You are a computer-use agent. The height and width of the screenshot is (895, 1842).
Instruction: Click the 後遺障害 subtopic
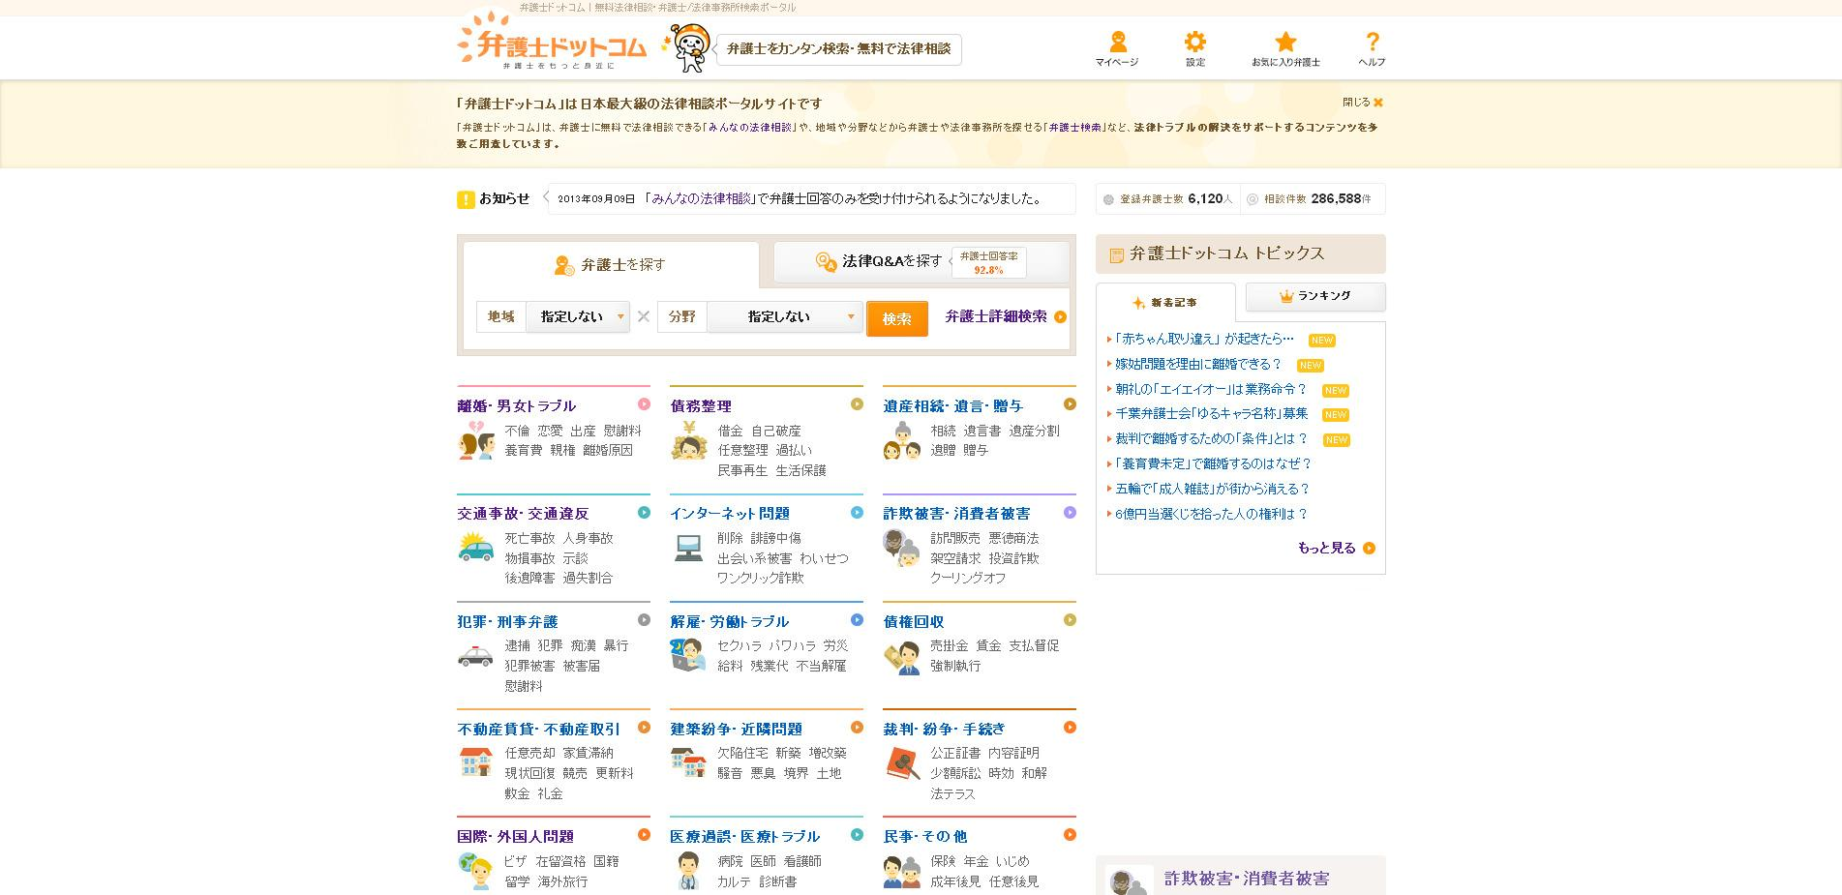[530, 578]
